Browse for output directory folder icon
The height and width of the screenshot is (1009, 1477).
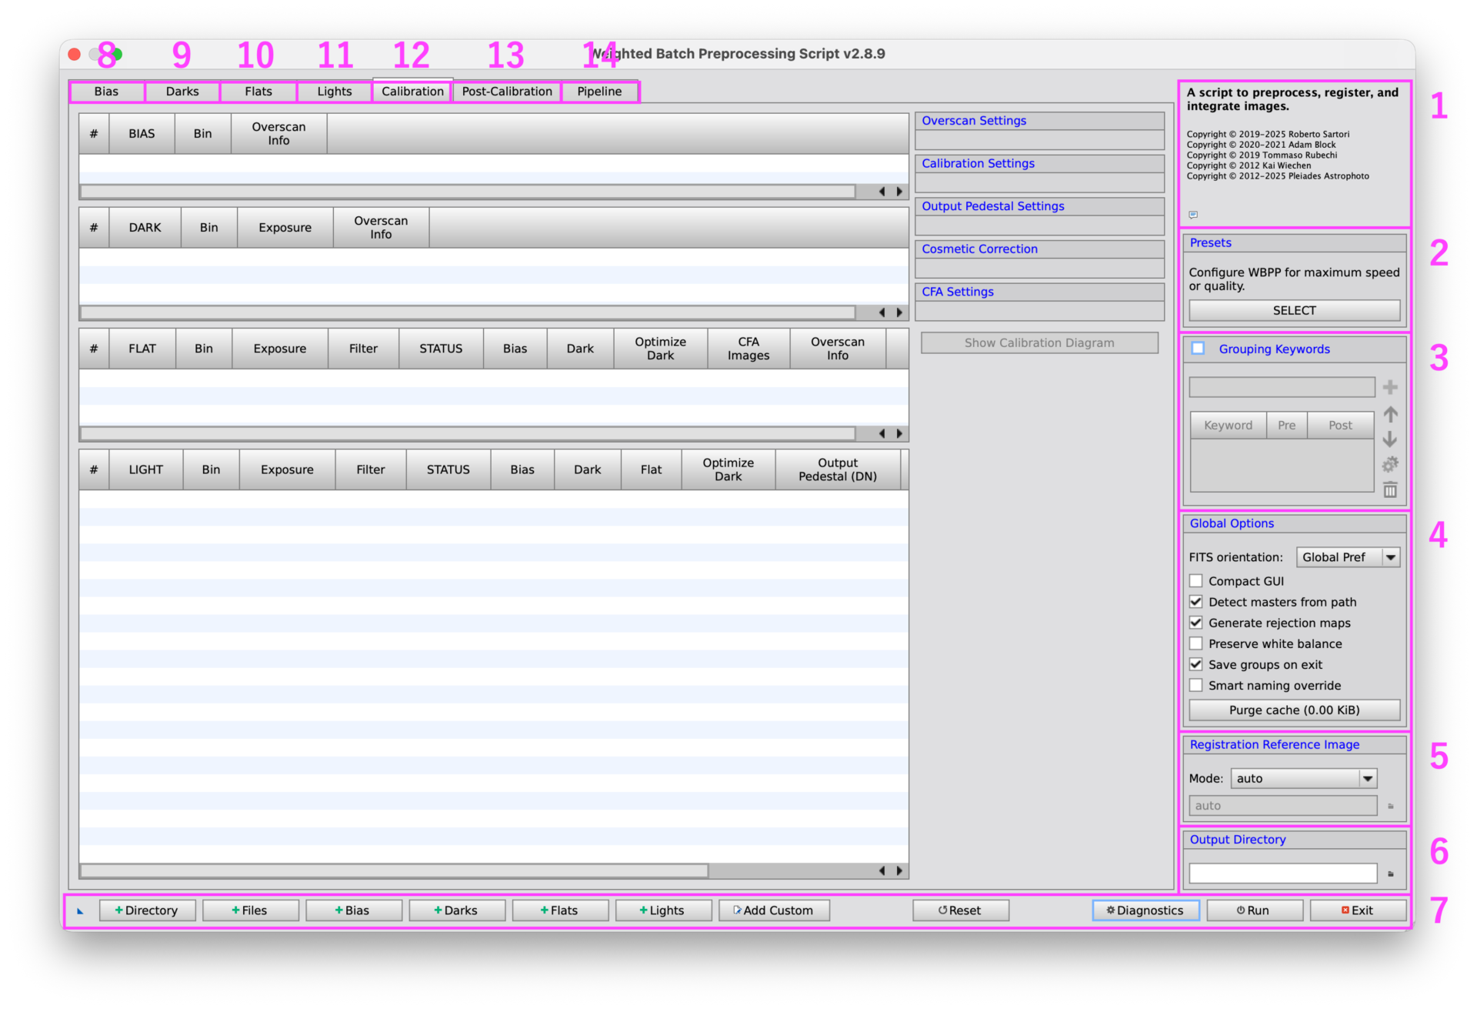tap(1390, 874)
